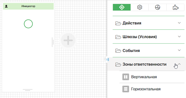186x98 pixels.
Task: Click the Действия folder icon
Action: pyautogui.click(x=118, y=23)
